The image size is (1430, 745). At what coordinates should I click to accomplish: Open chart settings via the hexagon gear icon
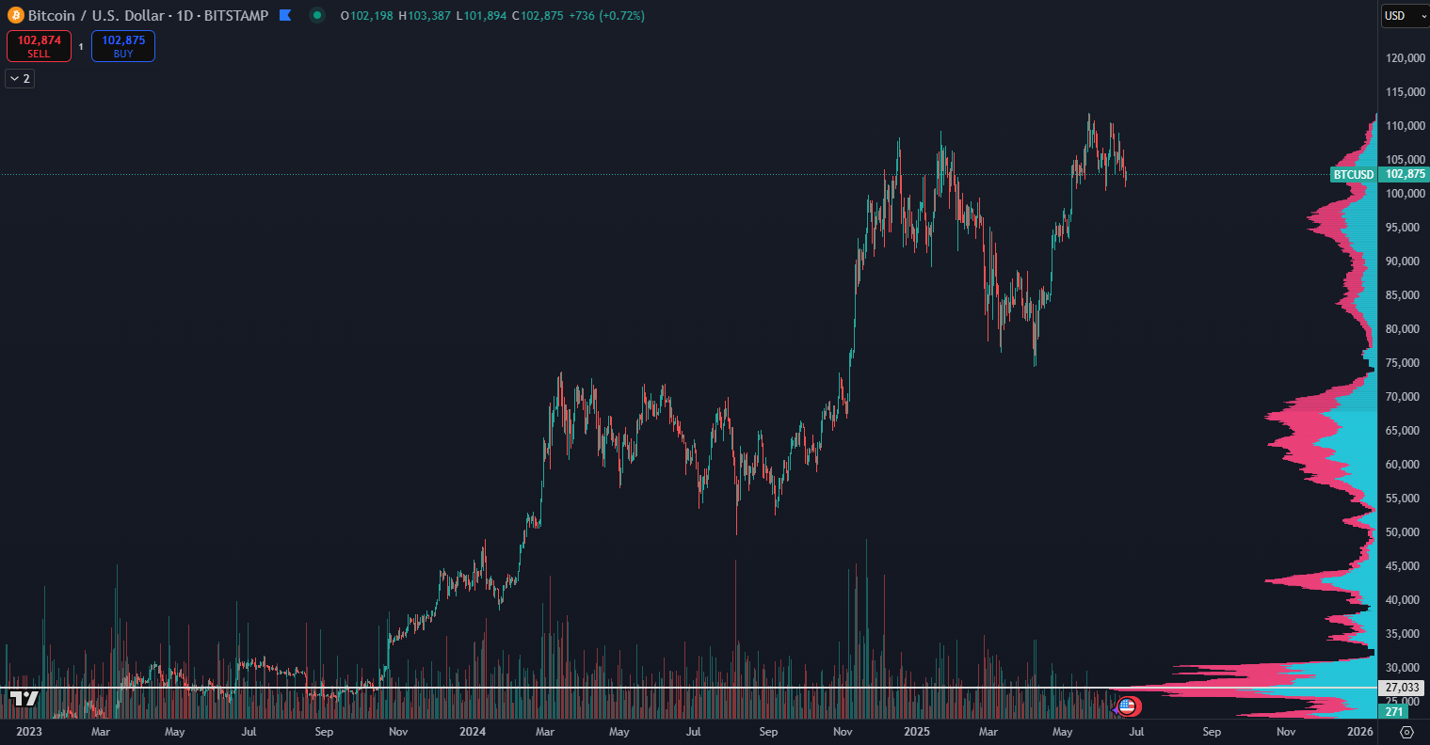click(x=1406, y=732)
